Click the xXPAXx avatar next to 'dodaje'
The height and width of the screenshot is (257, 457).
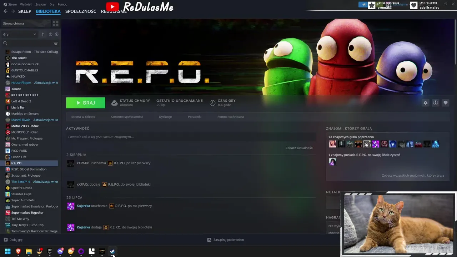click(71, 185)
